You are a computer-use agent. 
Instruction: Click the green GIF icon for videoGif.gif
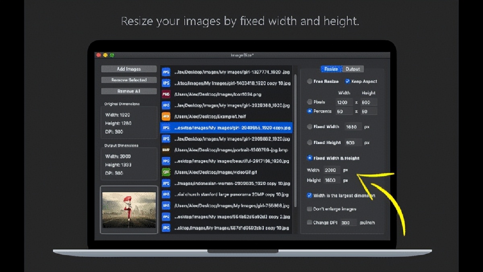tap(166, 172)
